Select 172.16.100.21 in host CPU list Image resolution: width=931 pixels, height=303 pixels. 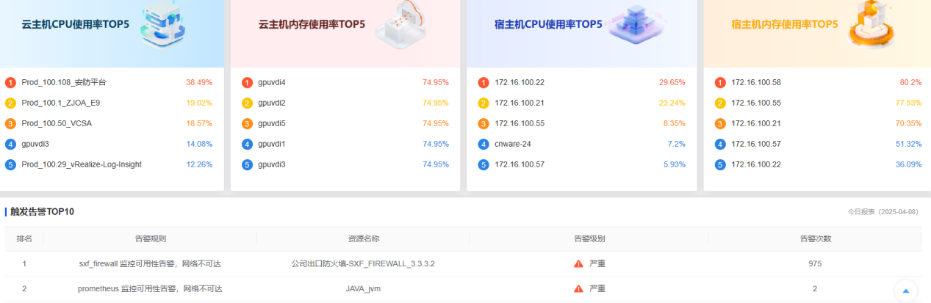tap(520, 103)
